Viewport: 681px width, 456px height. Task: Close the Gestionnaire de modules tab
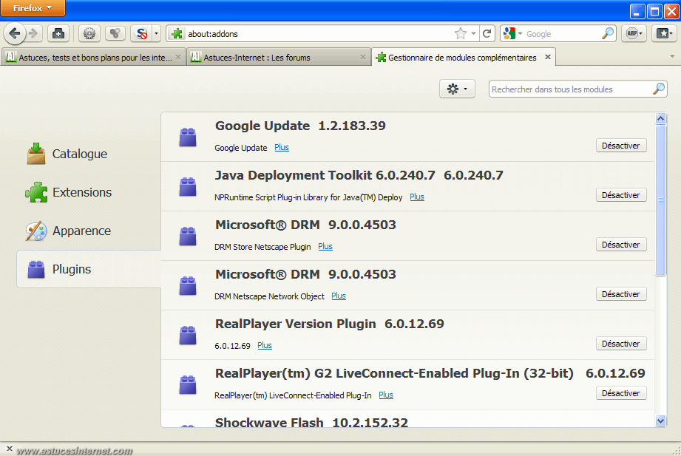click(x=548, y=57)
